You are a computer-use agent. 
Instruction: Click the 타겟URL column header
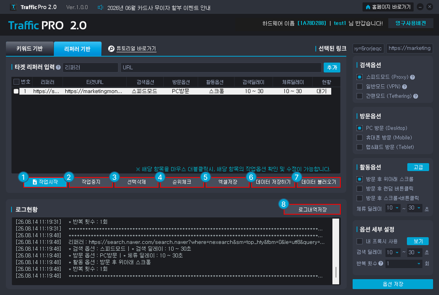pos(95,82)
